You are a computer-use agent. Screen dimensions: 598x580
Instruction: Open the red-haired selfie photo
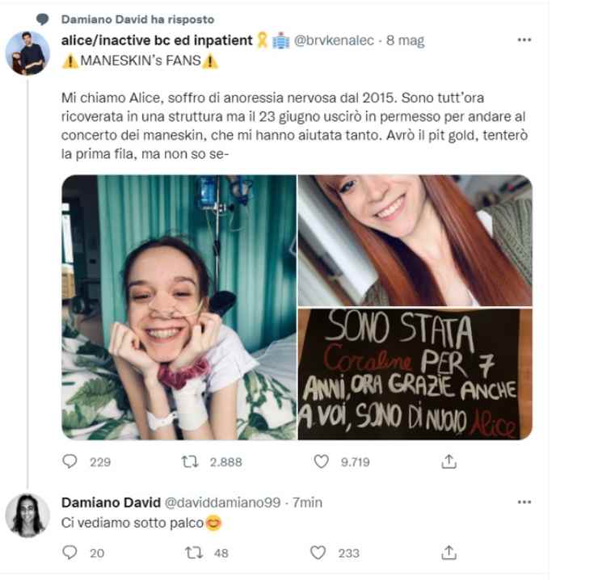(x=415, y=240)
